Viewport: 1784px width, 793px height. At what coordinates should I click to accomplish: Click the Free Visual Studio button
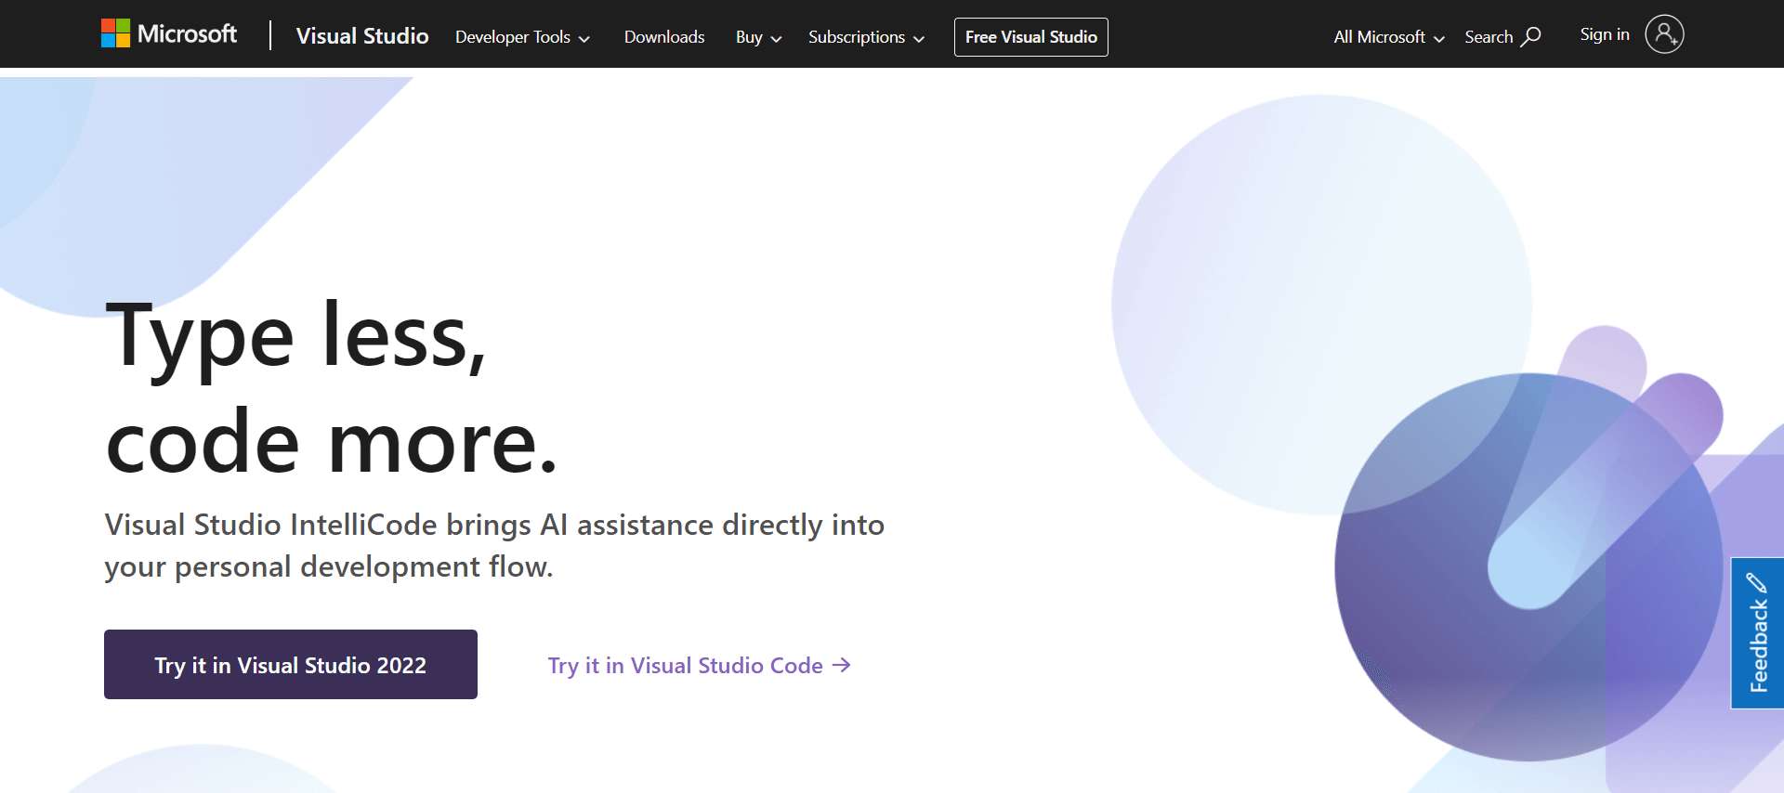(1031, 37)
